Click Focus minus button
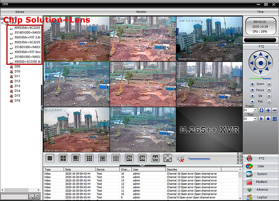 pyautogui.click(x=269, y=90)
